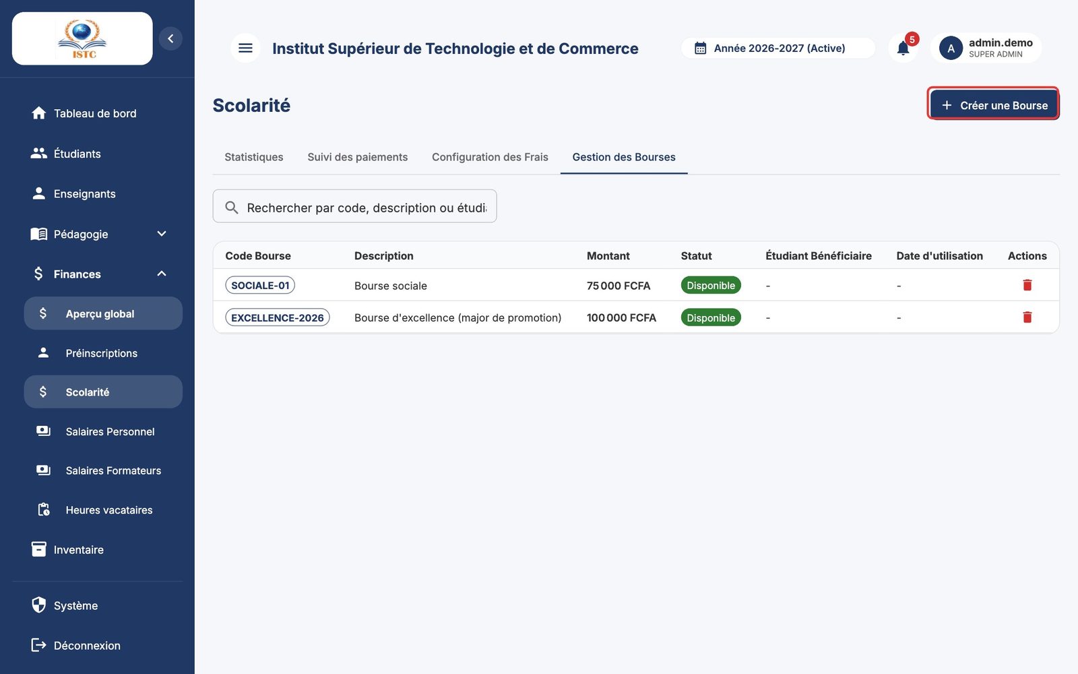
Task: Select Gestion des Bourses tab
Action: [624, 157]
